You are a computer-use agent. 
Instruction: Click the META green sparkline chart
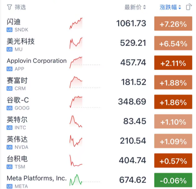point(76,180)
